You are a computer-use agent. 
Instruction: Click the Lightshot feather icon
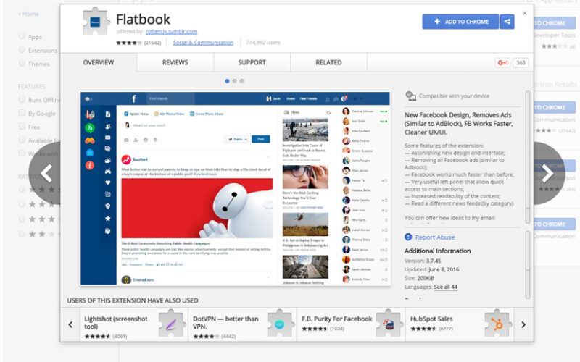pyautogui.click(x=172, y=324)
